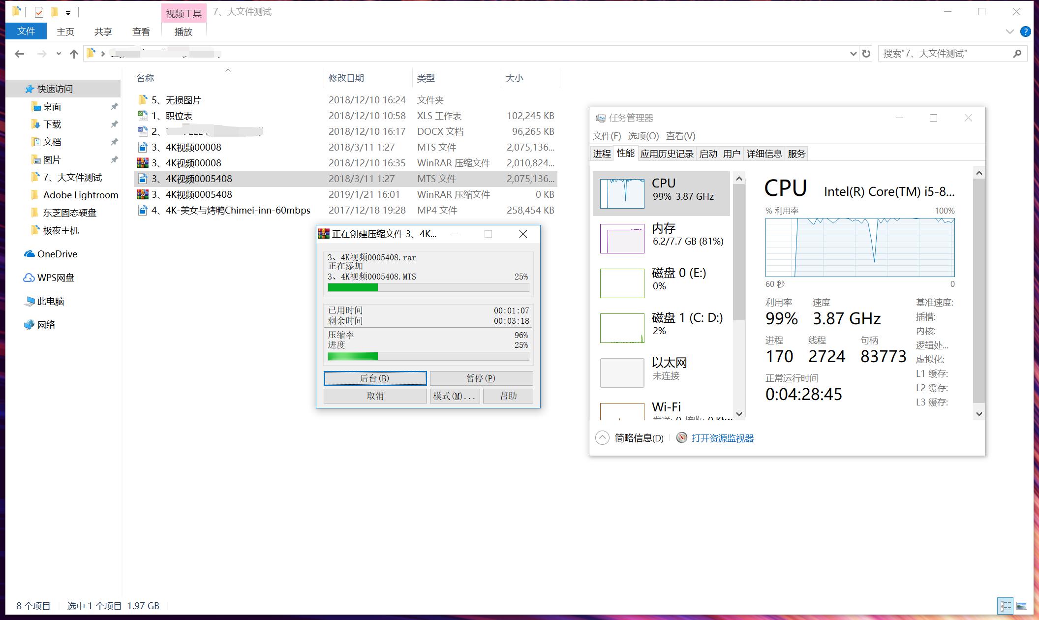Click the blue help question mark icon
The width and height of the screenshot is (1039, 620).
pos(1025,31)
